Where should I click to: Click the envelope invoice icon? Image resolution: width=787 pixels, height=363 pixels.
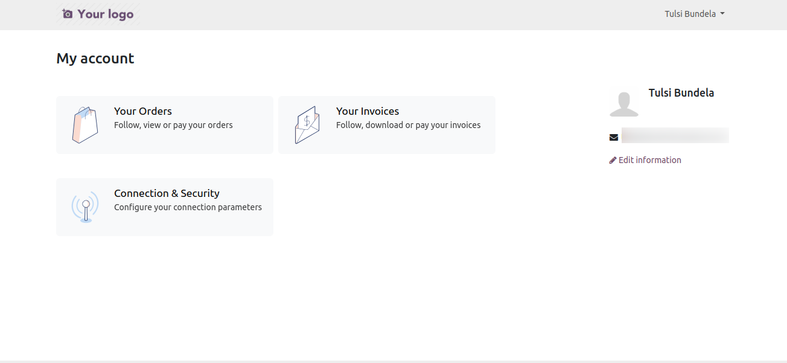[x=307, y=125]
